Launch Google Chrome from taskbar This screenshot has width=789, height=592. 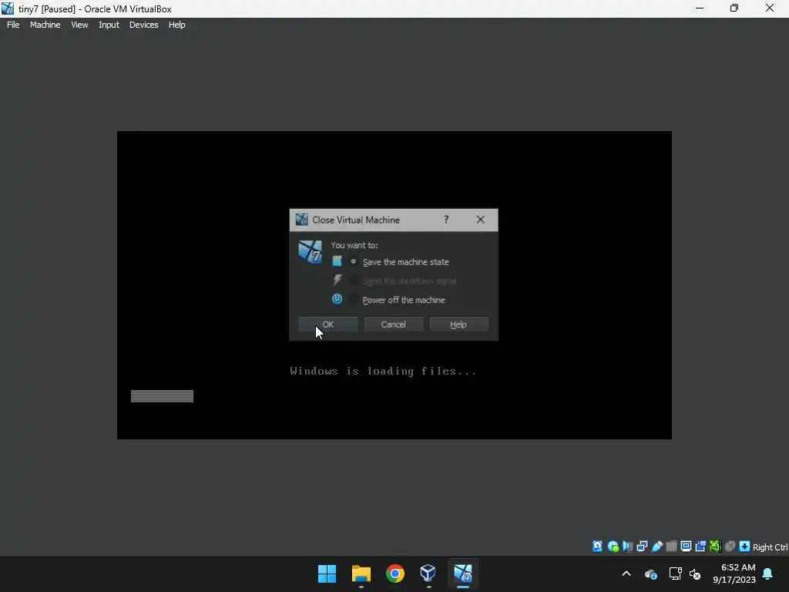pos(395,573)
